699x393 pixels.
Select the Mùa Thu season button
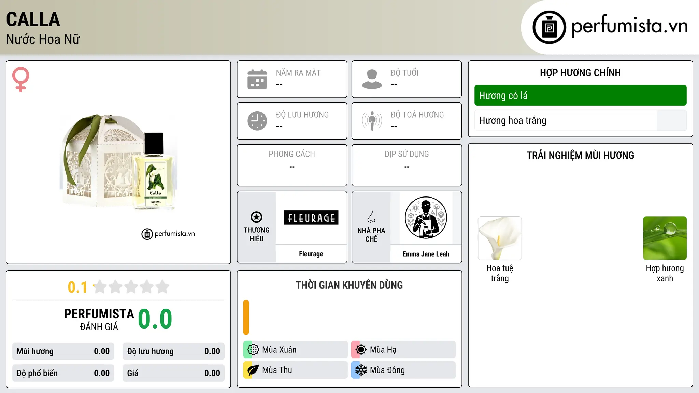click(x=296, y=370)
